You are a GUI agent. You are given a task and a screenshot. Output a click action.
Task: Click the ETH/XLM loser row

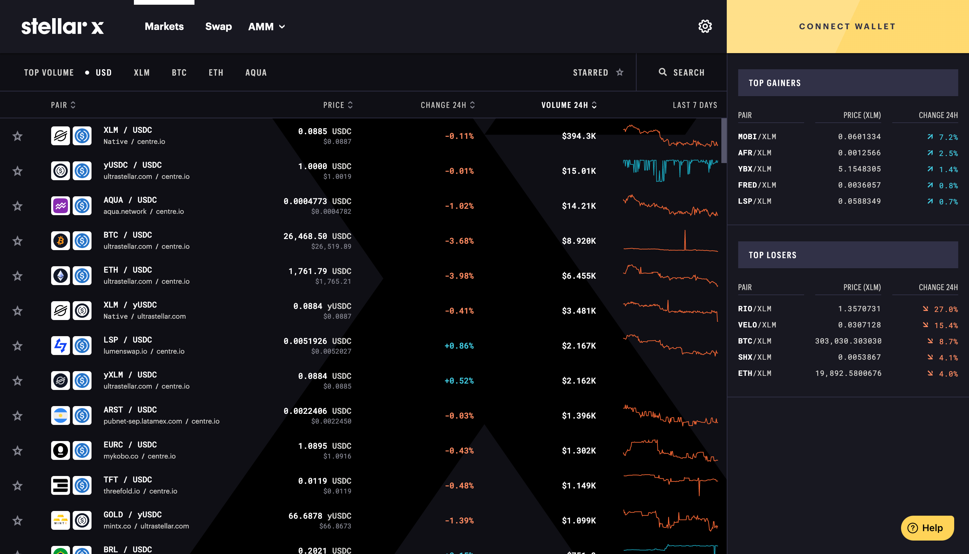click(x=848, y=373)
